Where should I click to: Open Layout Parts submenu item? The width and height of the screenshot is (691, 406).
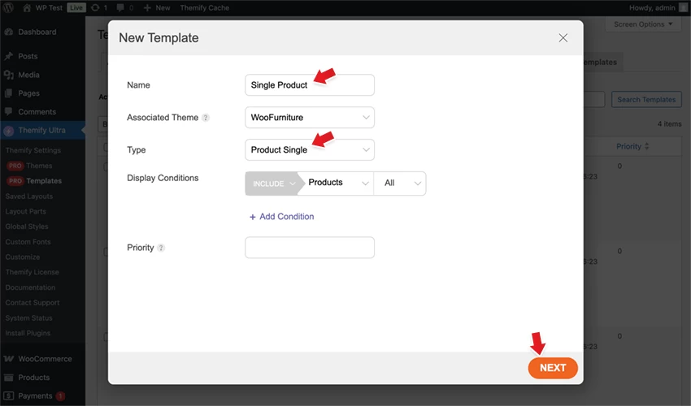coord(25,211)
